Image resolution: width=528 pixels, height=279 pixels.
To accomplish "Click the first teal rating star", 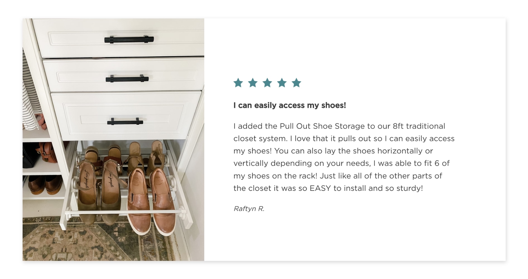I will [x=238, y=83].
